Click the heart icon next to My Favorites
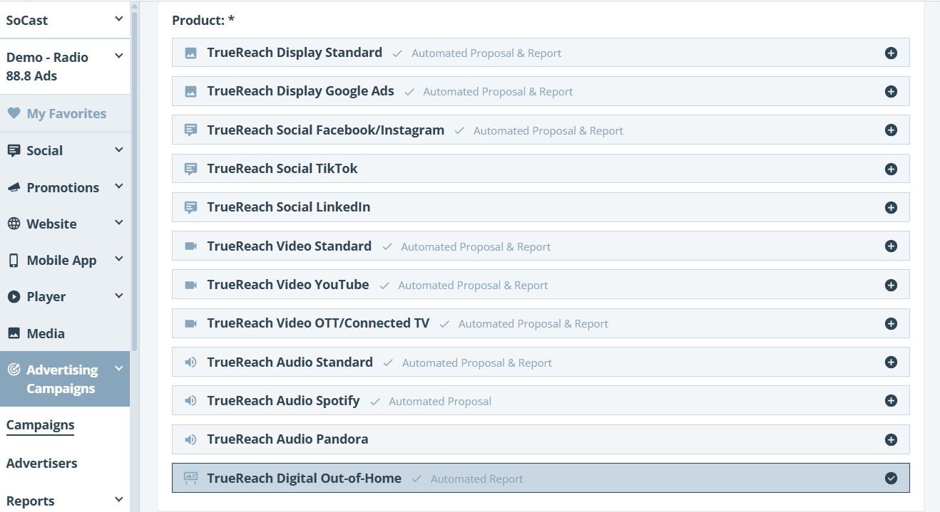 (14, 113)
